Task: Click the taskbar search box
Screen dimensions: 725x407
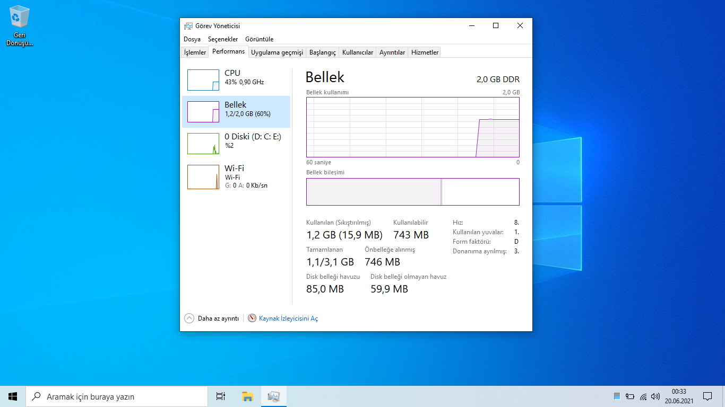Action: point(117,396)
